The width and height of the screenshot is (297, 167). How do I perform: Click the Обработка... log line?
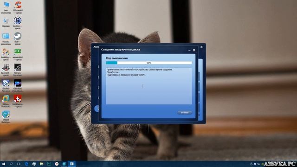[113, 72]
